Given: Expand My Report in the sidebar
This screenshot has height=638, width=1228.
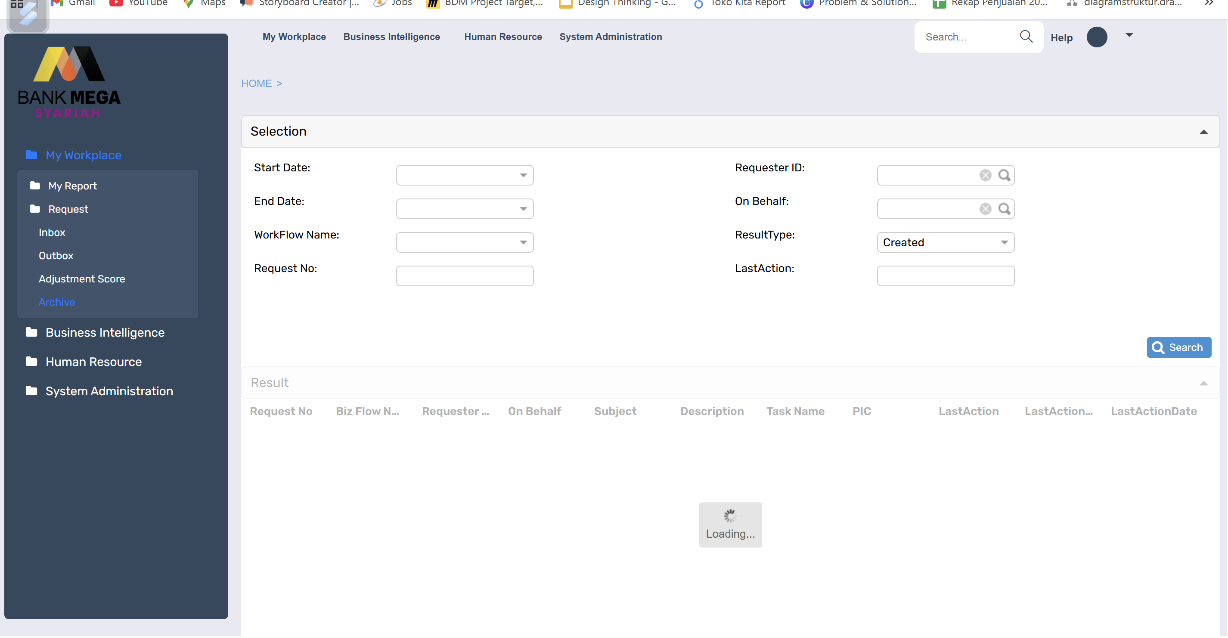Looking at the screenshot, I should (72, 186).
